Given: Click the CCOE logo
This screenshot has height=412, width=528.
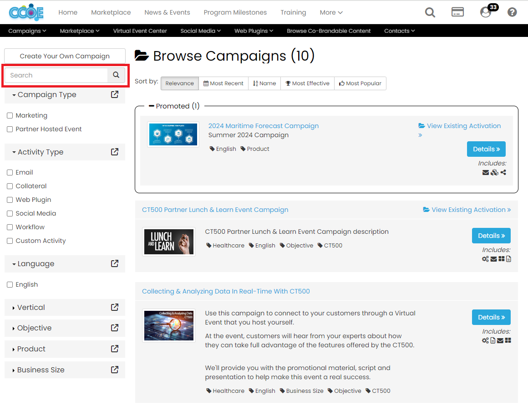Looking at the screenshot, I should (26, 12).
